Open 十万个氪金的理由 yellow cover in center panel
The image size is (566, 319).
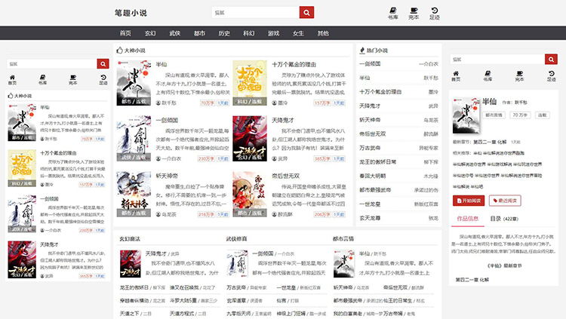250,83
